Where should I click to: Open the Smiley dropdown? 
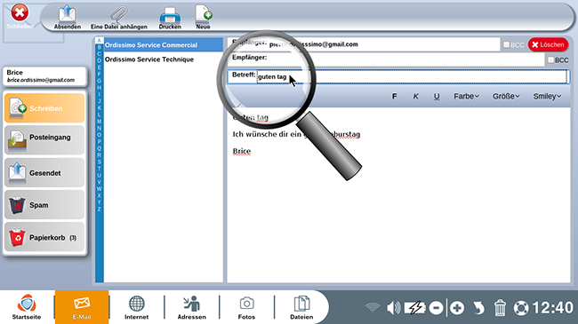pos(547,96)
